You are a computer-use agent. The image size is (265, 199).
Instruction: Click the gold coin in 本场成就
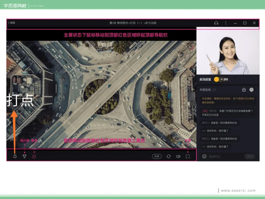[x=216, y=79]
